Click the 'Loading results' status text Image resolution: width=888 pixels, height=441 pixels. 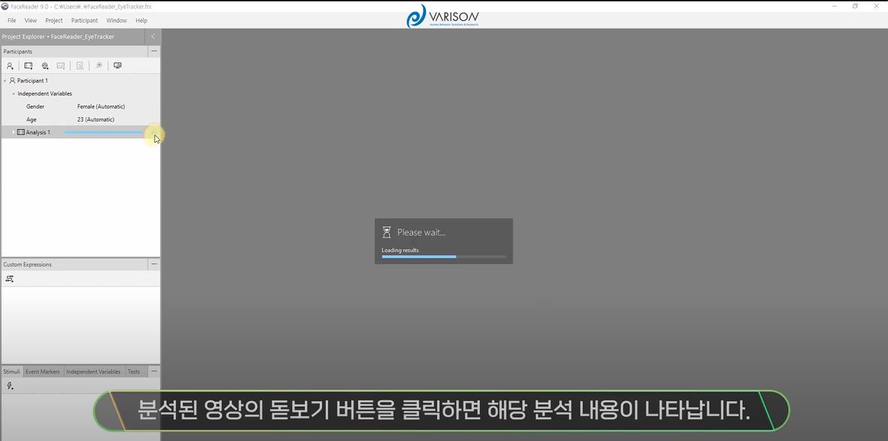click(400, 250)
